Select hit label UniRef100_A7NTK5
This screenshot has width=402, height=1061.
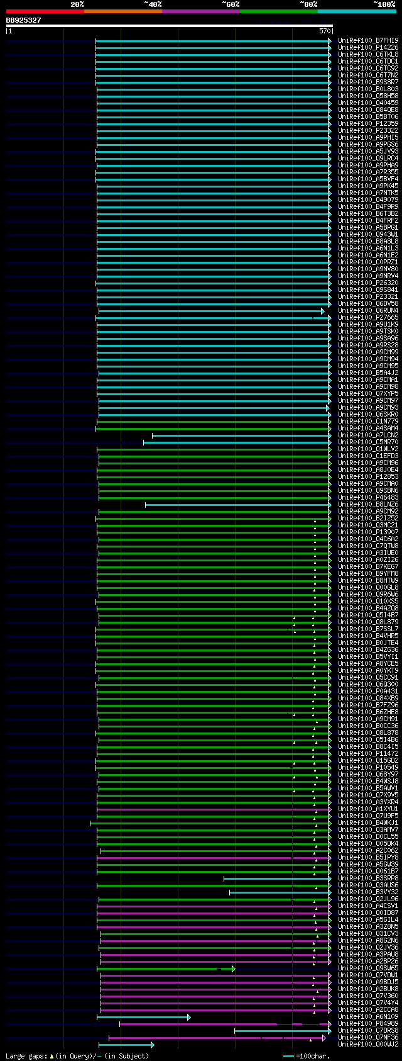368,193
